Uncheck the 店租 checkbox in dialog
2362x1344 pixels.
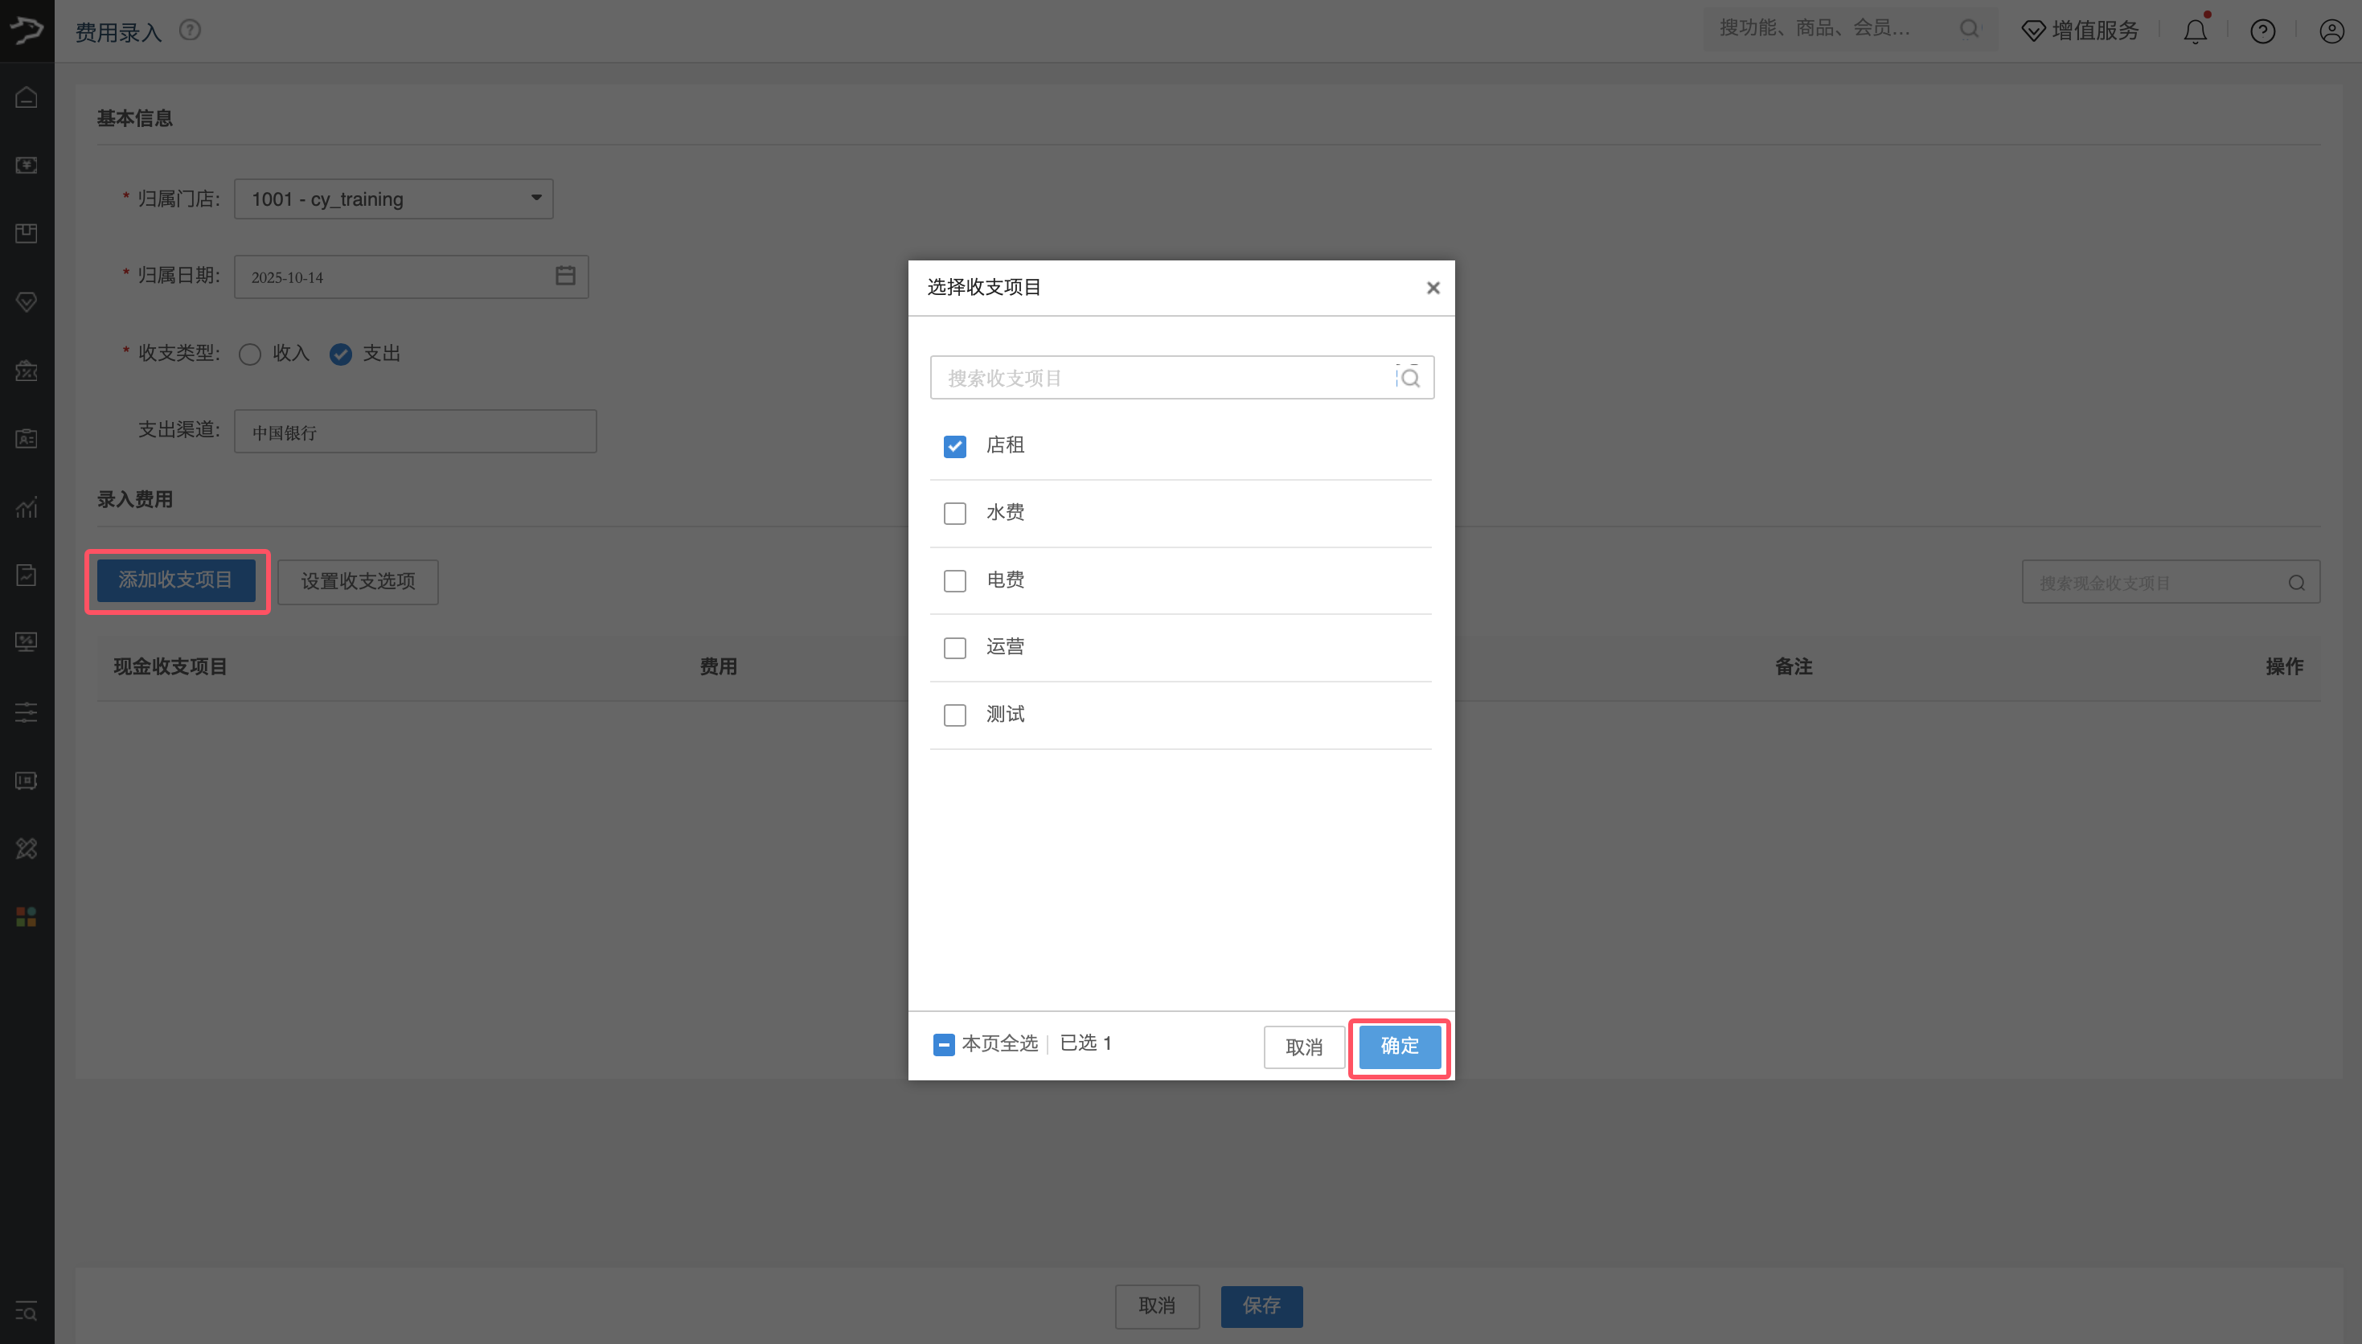[x=954, y=446]
